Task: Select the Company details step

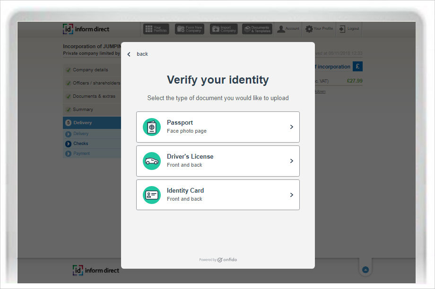Action: click(90, 70)
